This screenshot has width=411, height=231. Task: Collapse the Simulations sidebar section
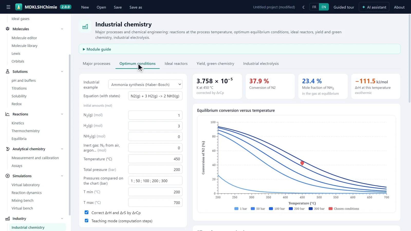pos(62,176)
